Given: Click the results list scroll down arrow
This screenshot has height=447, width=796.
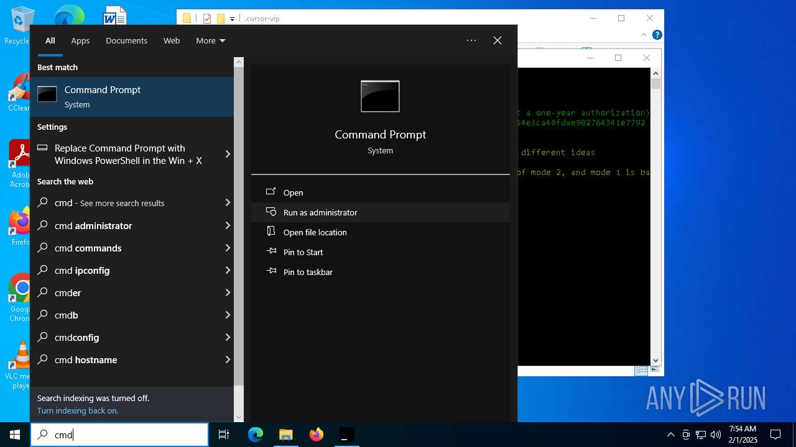Looking at the screenshot, I should pyautogui.click(x=239, y=417).
